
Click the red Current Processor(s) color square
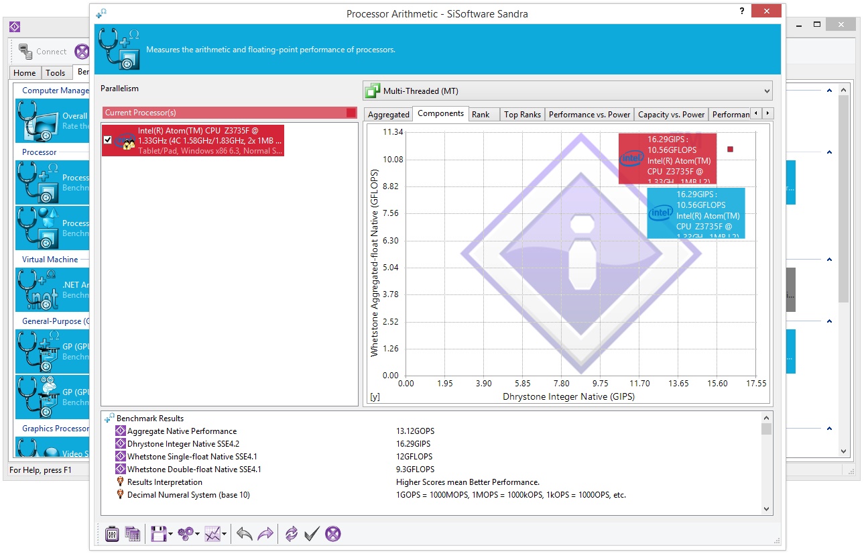351,113
